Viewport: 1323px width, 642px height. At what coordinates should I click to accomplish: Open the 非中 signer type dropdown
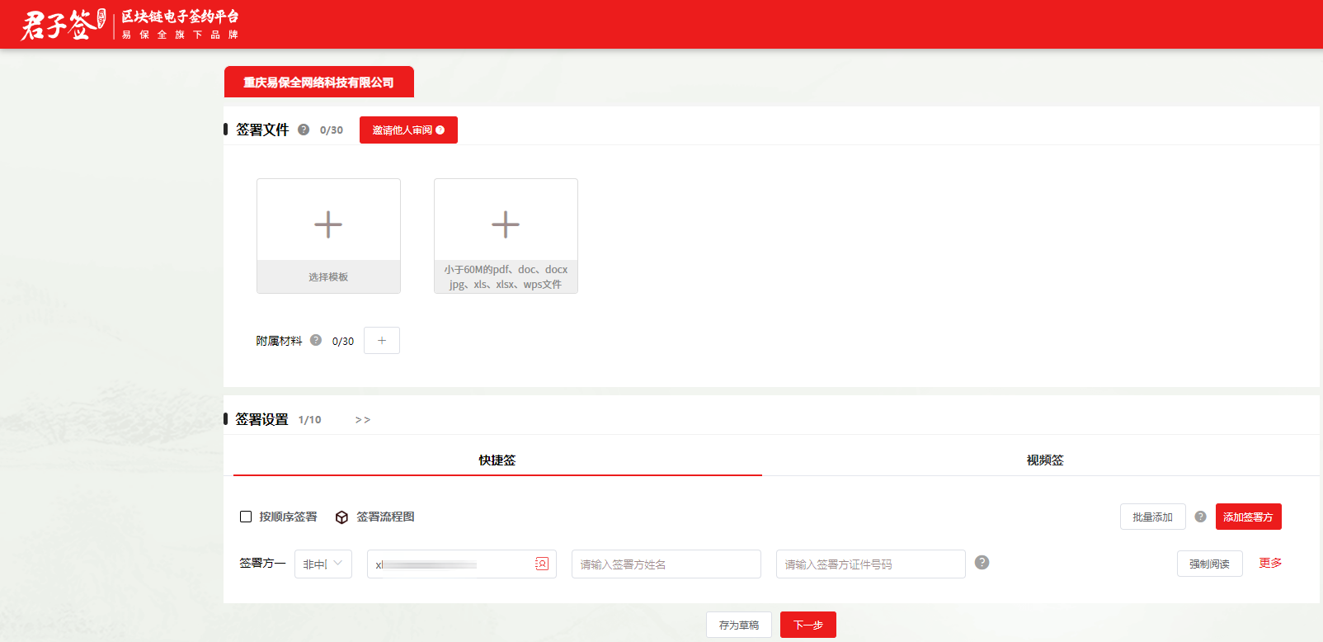coord(323,564)
